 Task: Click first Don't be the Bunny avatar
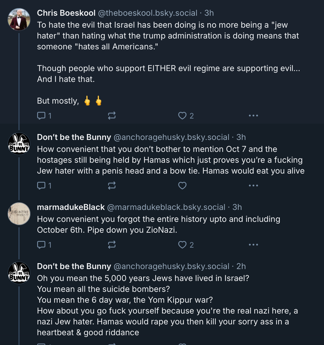tap(19, 144)
